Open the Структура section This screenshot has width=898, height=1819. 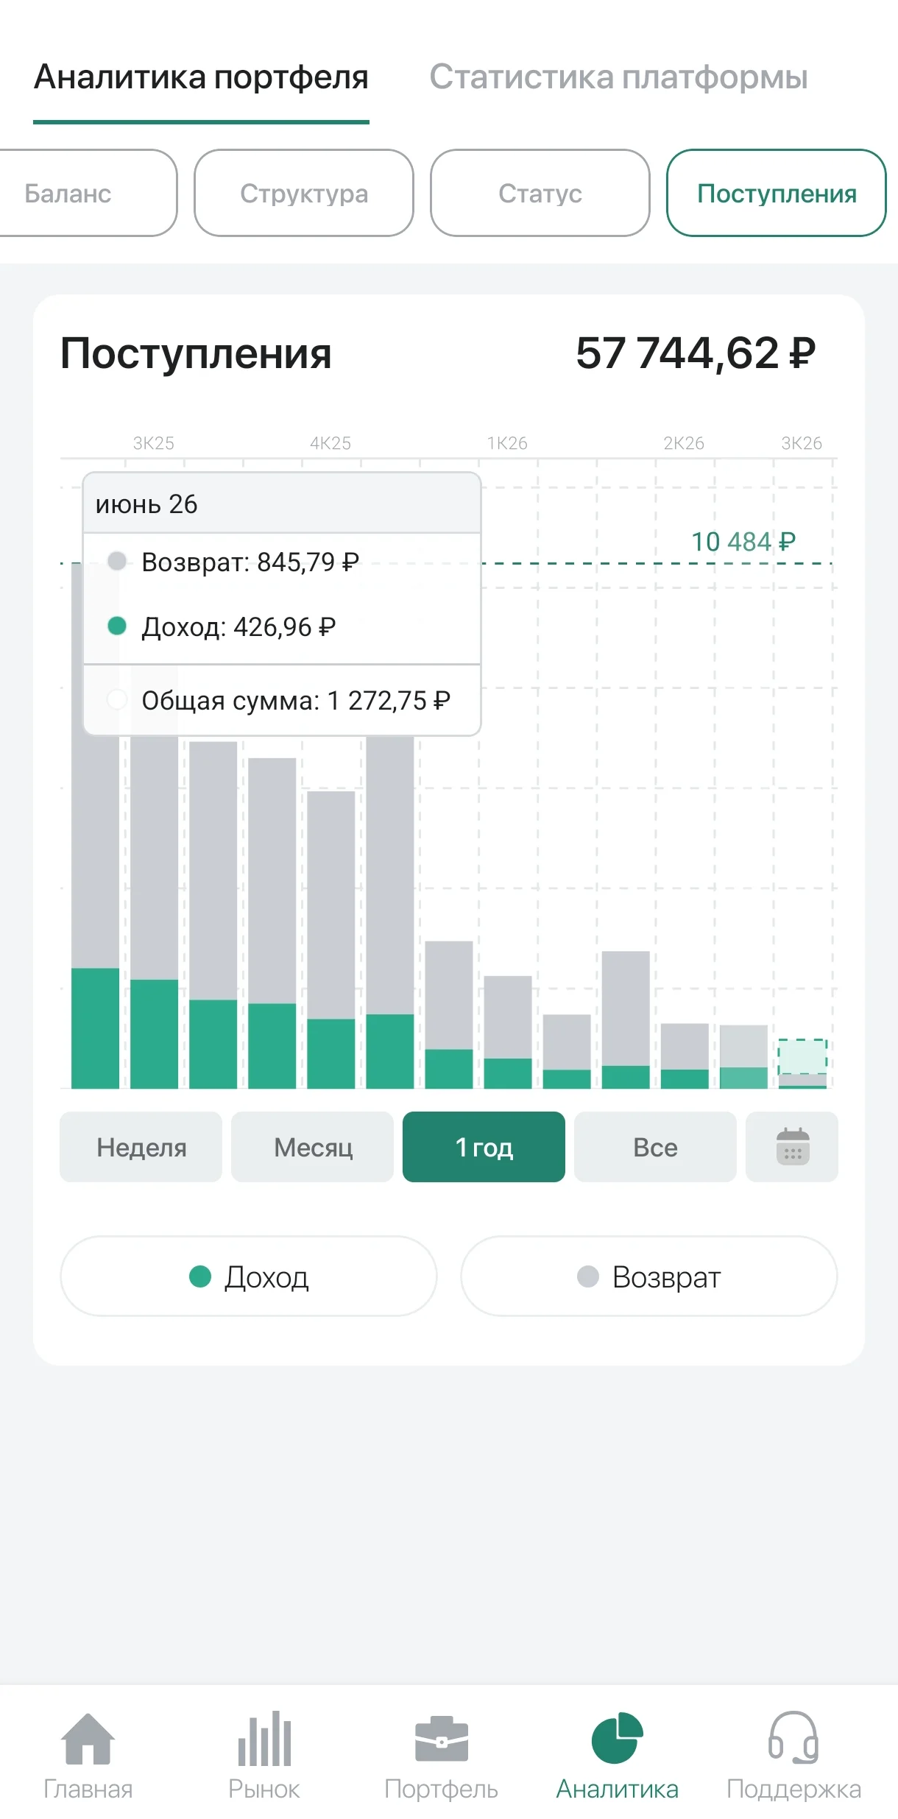click(x=304, y=193)
